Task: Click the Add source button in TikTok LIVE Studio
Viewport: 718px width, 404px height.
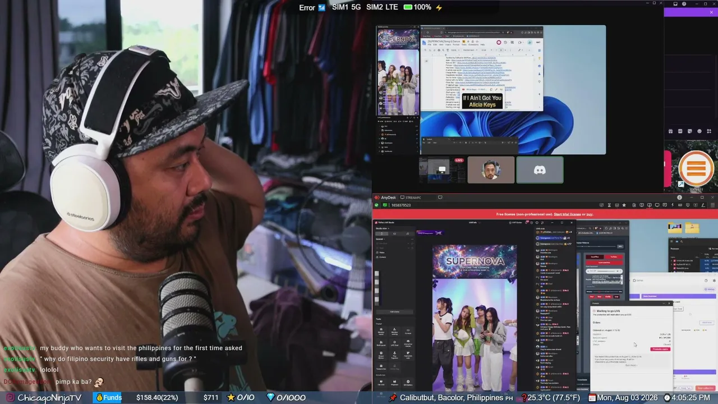Action: click(x=394, y=311)
